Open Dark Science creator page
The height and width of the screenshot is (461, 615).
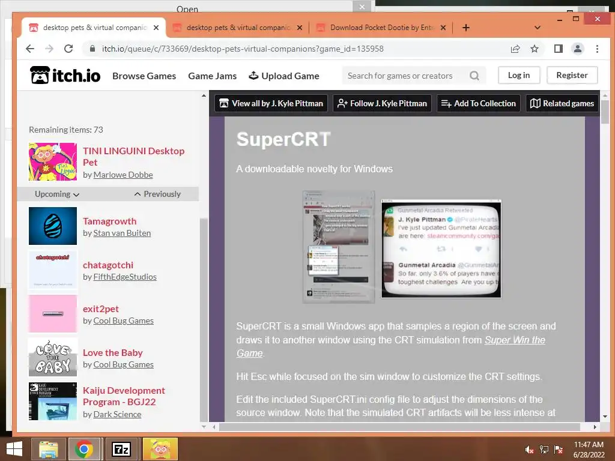pos(117,414)
